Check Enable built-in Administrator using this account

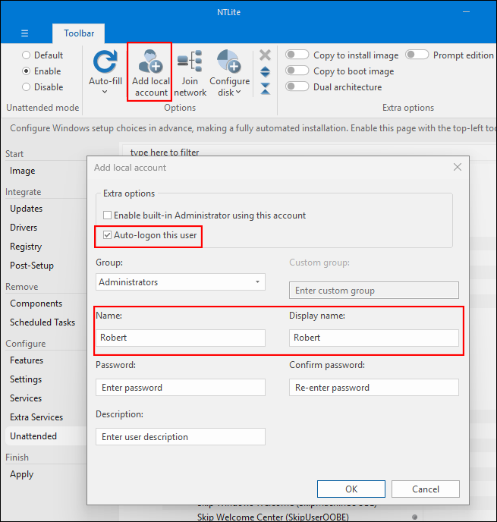point(107,215)
